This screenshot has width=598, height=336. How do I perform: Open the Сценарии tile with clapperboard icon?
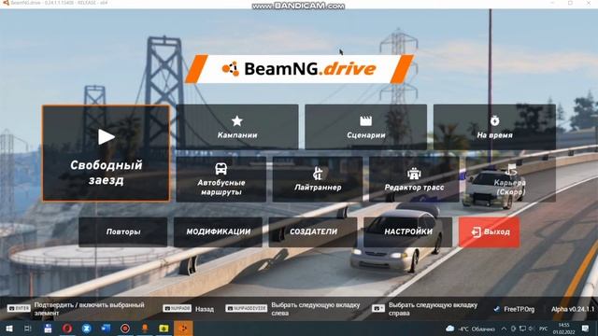(365, 127)
